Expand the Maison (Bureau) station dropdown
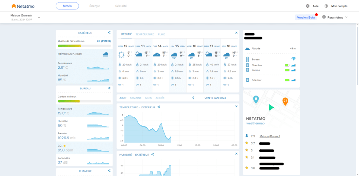Viewport: 359px width, 176px height. coord(39,18)
